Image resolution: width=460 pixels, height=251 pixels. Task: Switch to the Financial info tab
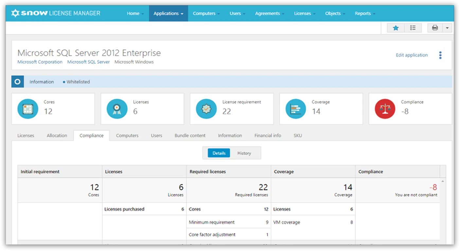268,135
